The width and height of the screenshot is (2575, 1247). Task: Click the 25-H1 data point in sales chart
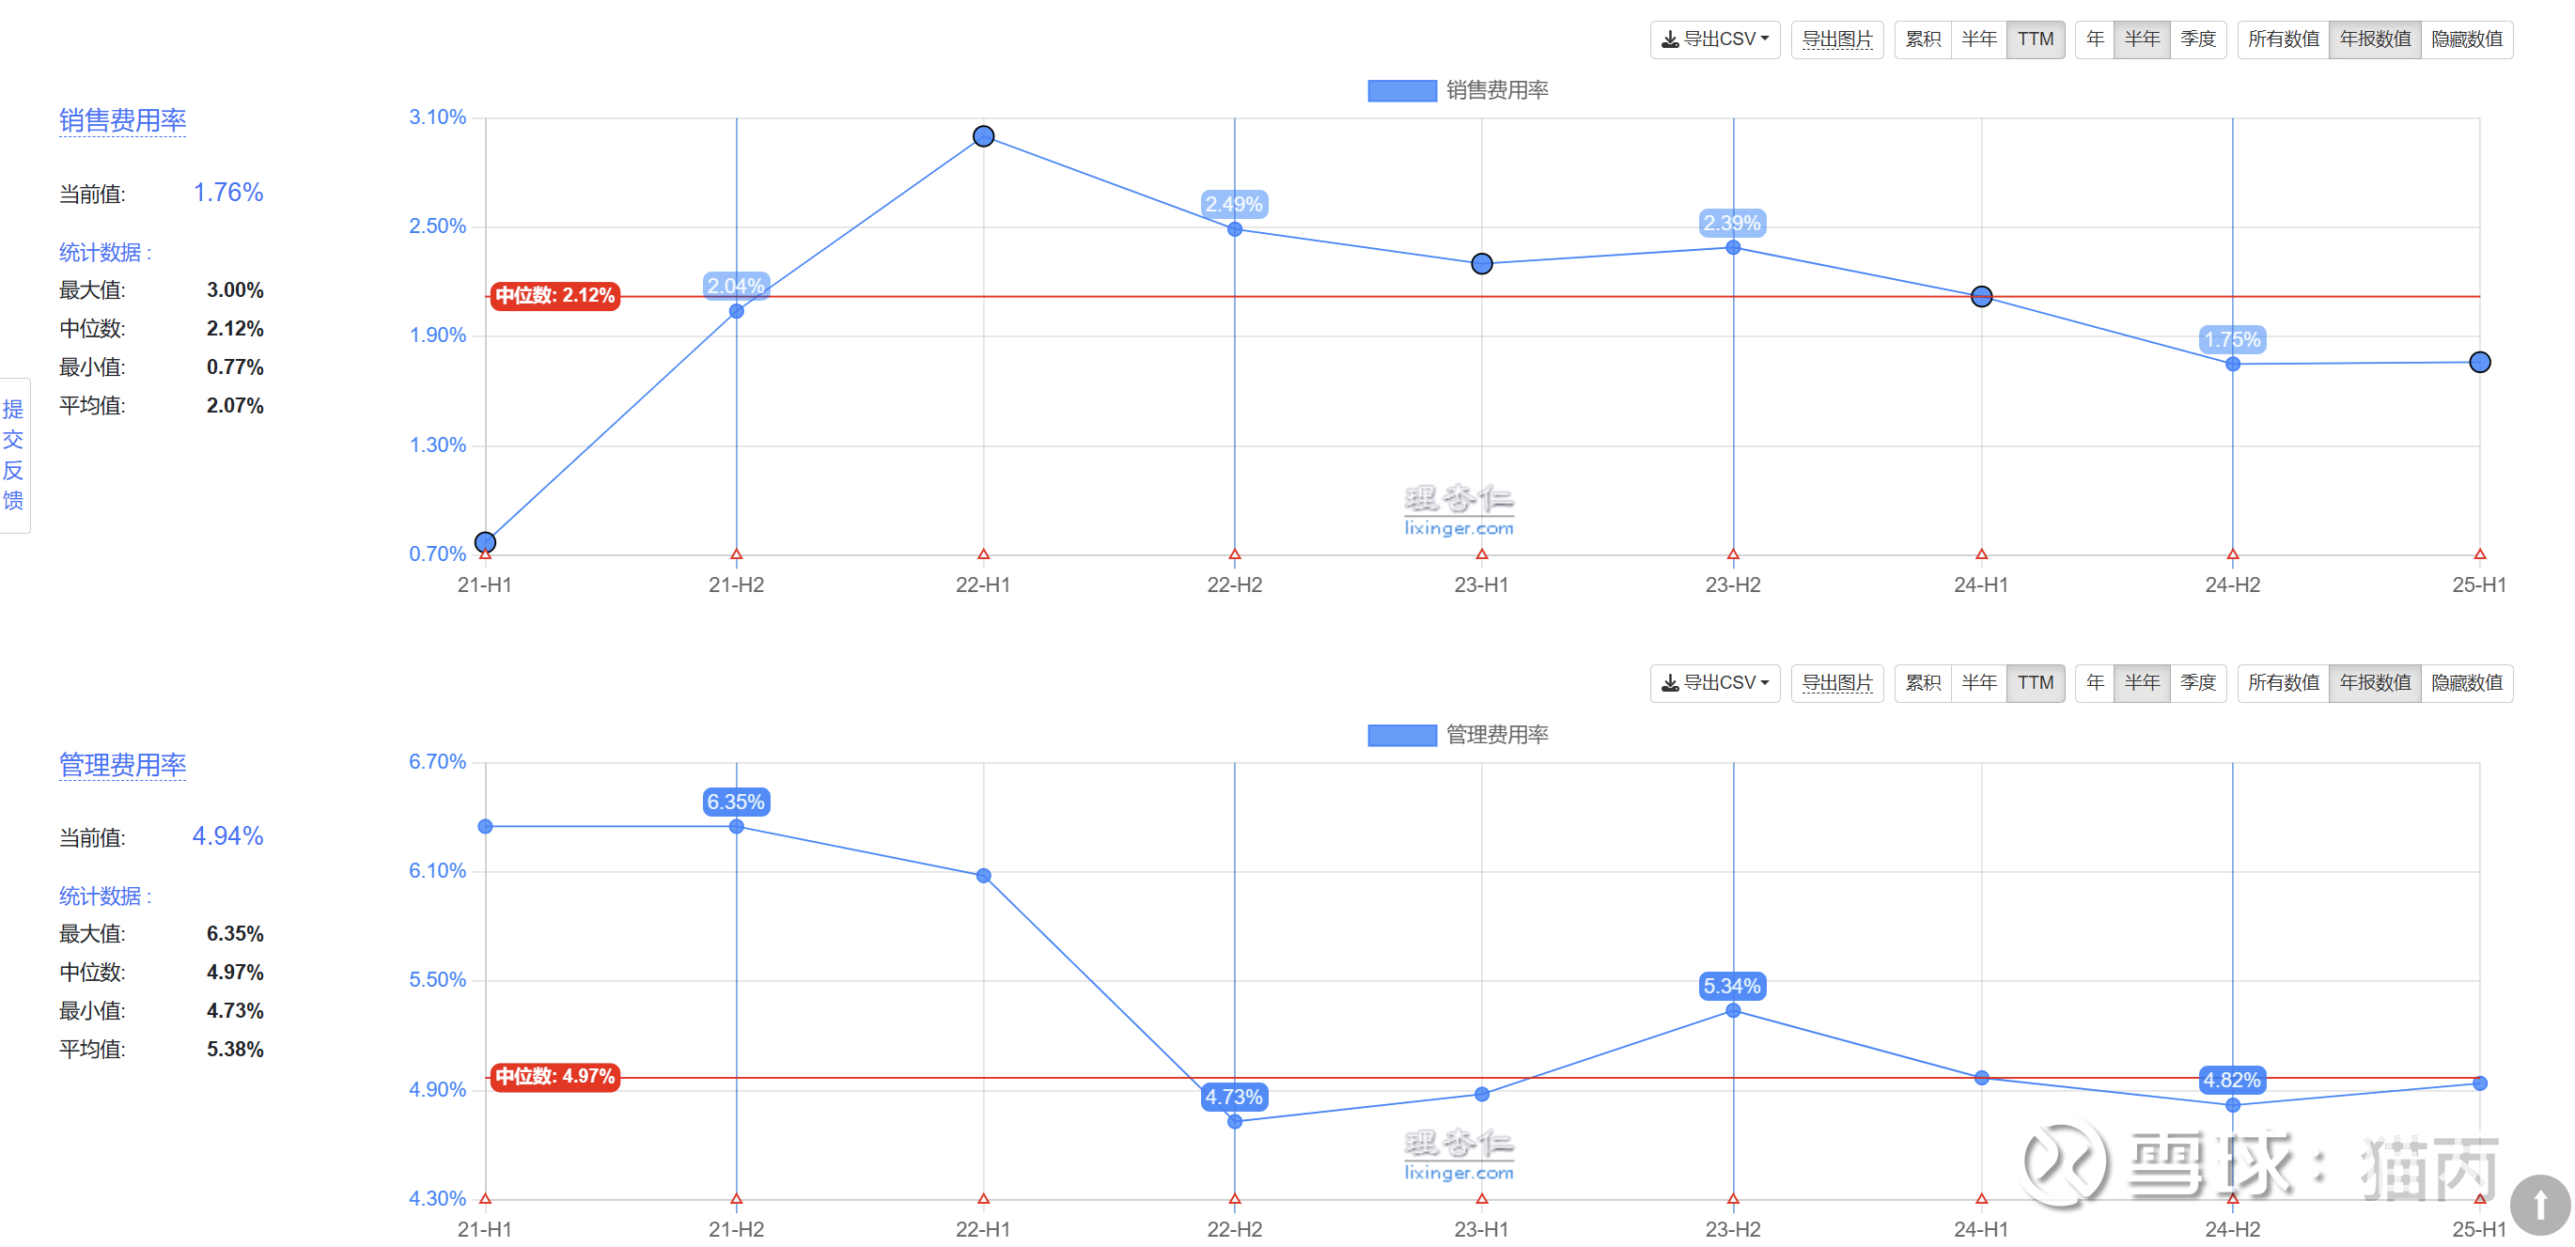pos(2479,363)
